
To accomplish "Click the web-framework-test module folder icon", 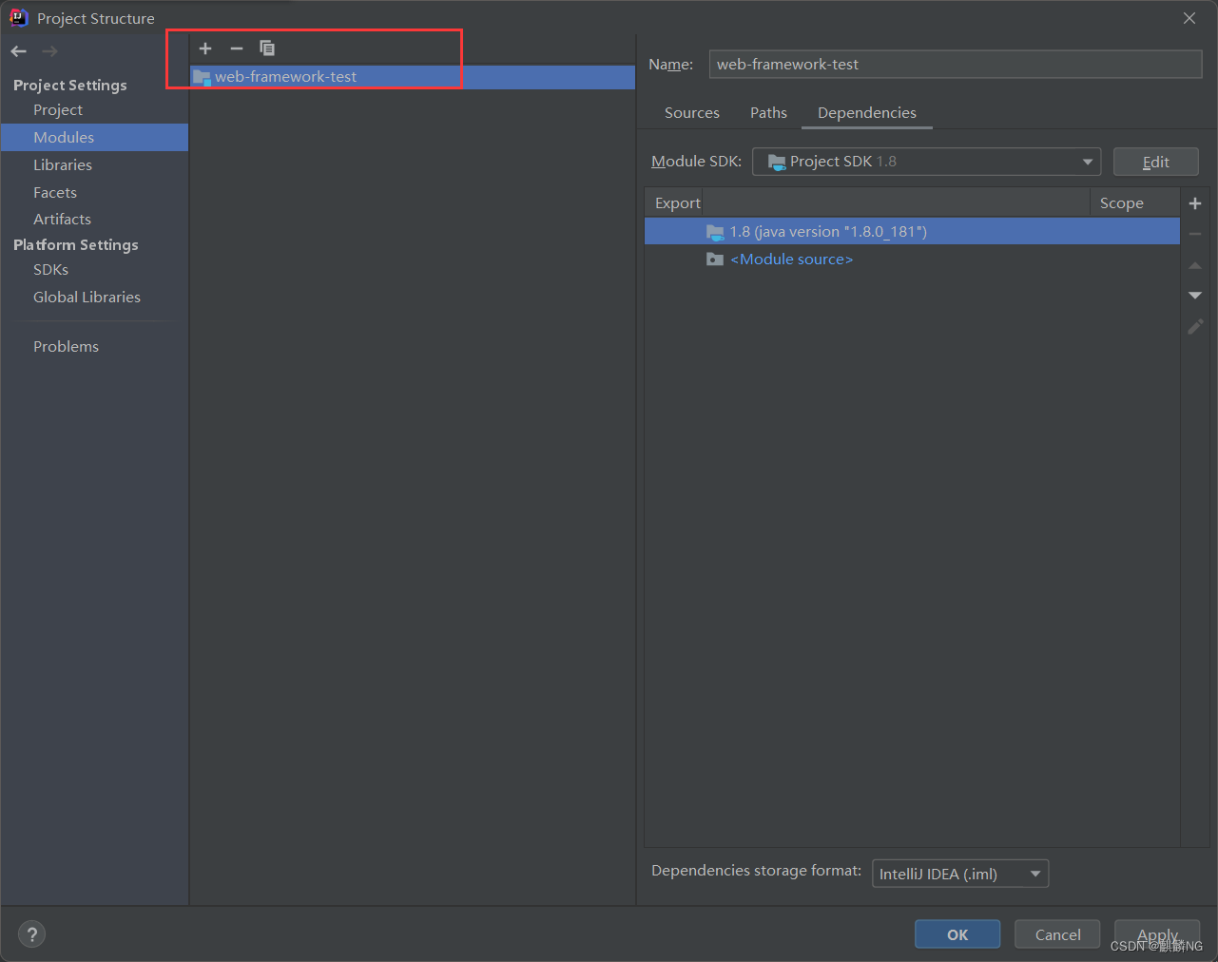I will (202, 77).
